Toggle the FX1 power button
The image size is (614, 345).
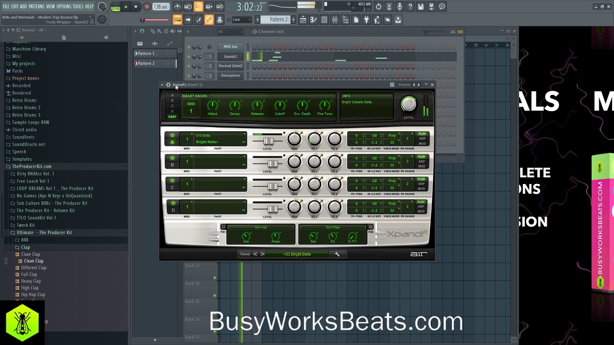[223, 227]
